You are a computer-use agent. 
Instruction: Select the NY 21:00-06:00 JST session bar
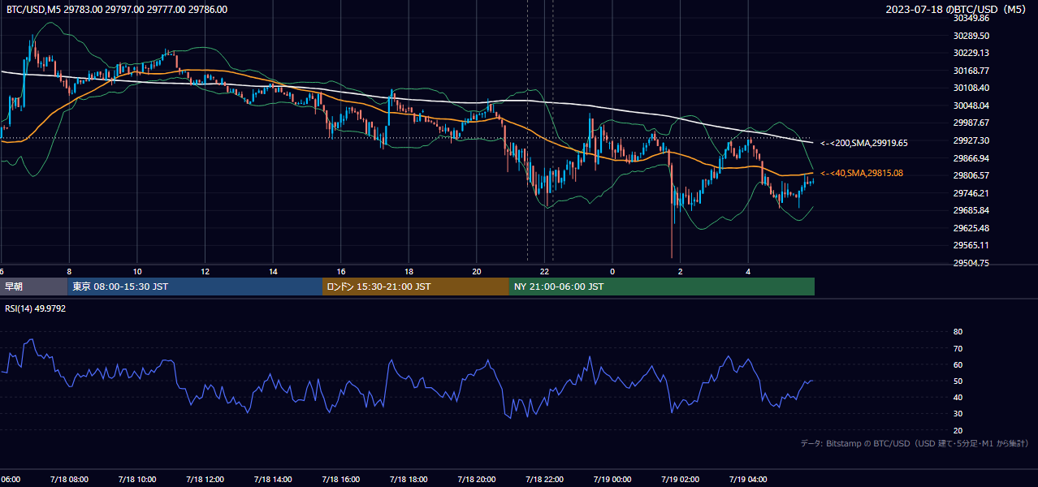662,287
